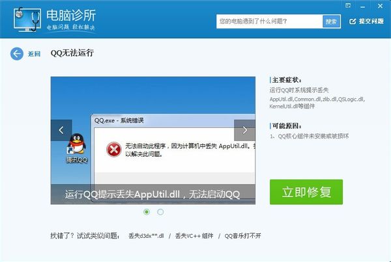391x262 pixels.
Task: Show next slide with right chevron
Action: pyautogui.click(x=244, y=130)
